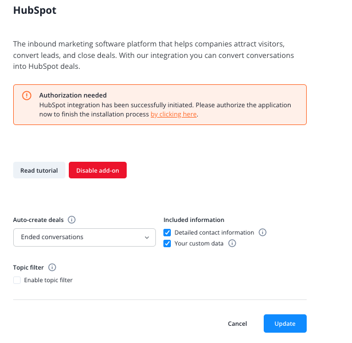Enable the topic filter checkbox

[x=17, y=280]
